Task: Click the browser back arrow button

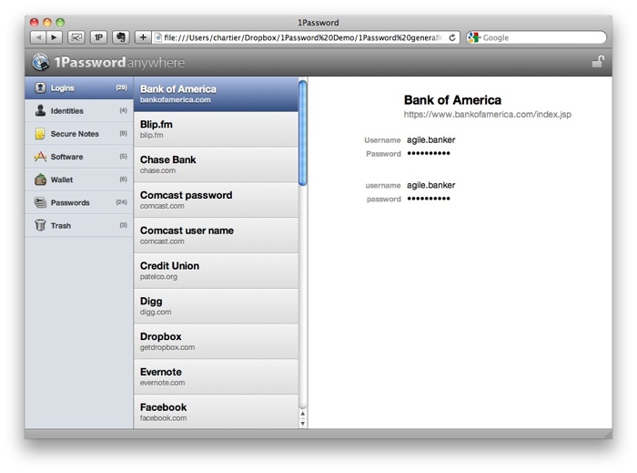Action: 38,37
